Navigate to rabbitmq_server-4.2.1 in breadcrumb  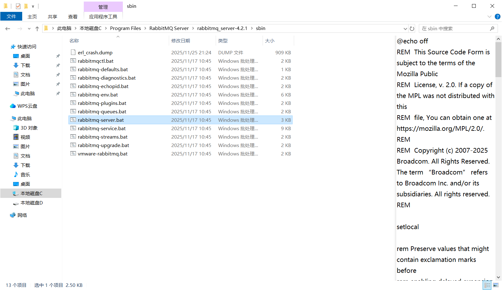[x=222, y=28]
